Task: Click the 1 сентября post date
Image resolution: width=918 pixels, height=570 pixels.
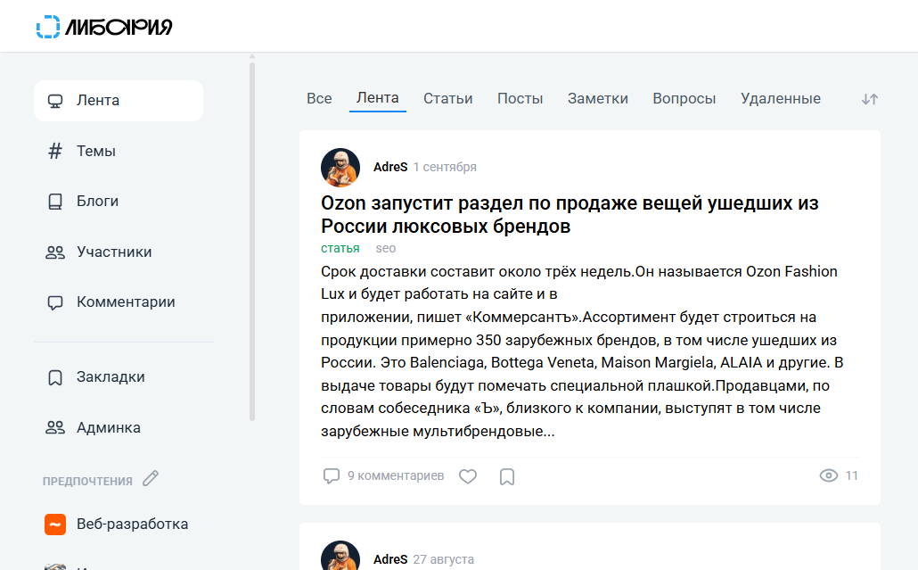Action: [x=445, y=167]
